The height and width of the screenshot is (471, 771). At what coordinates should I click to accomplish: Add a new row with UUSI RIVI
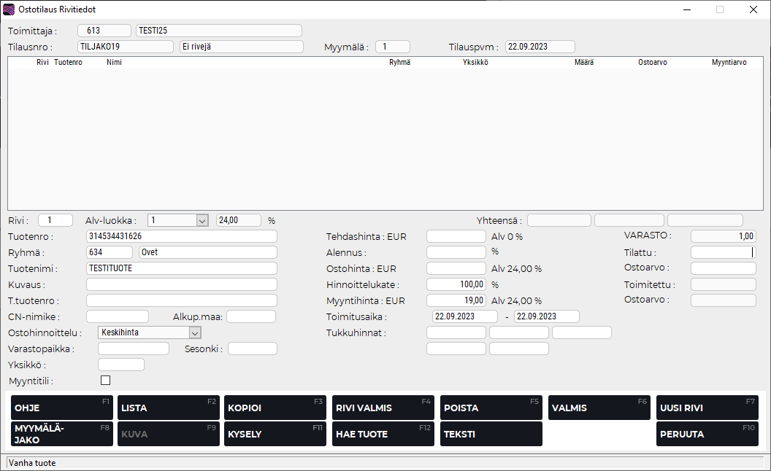(x=707, y=408)
